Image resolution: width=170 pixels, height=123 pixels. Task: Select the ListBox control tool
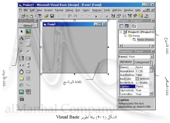pos(28,58)
